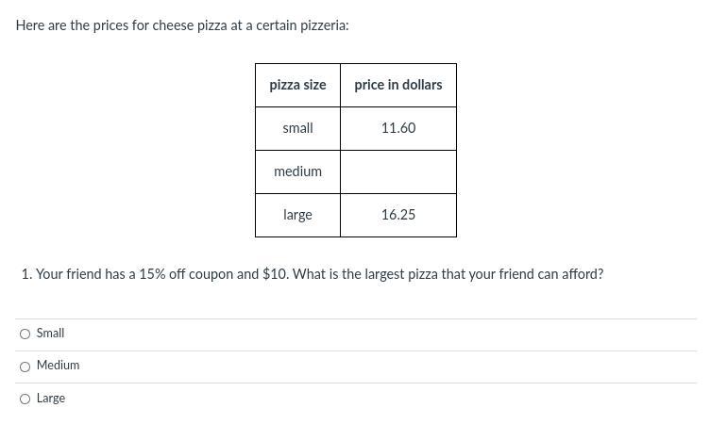
Task: Click the 16.25 price cell
Action: tap(398, 215)
